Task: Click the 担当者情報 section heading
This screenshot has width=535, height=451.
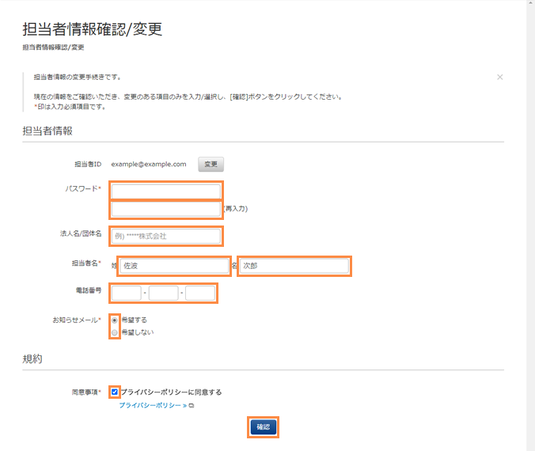Action: pyautogui.click(x=47, y=131)
